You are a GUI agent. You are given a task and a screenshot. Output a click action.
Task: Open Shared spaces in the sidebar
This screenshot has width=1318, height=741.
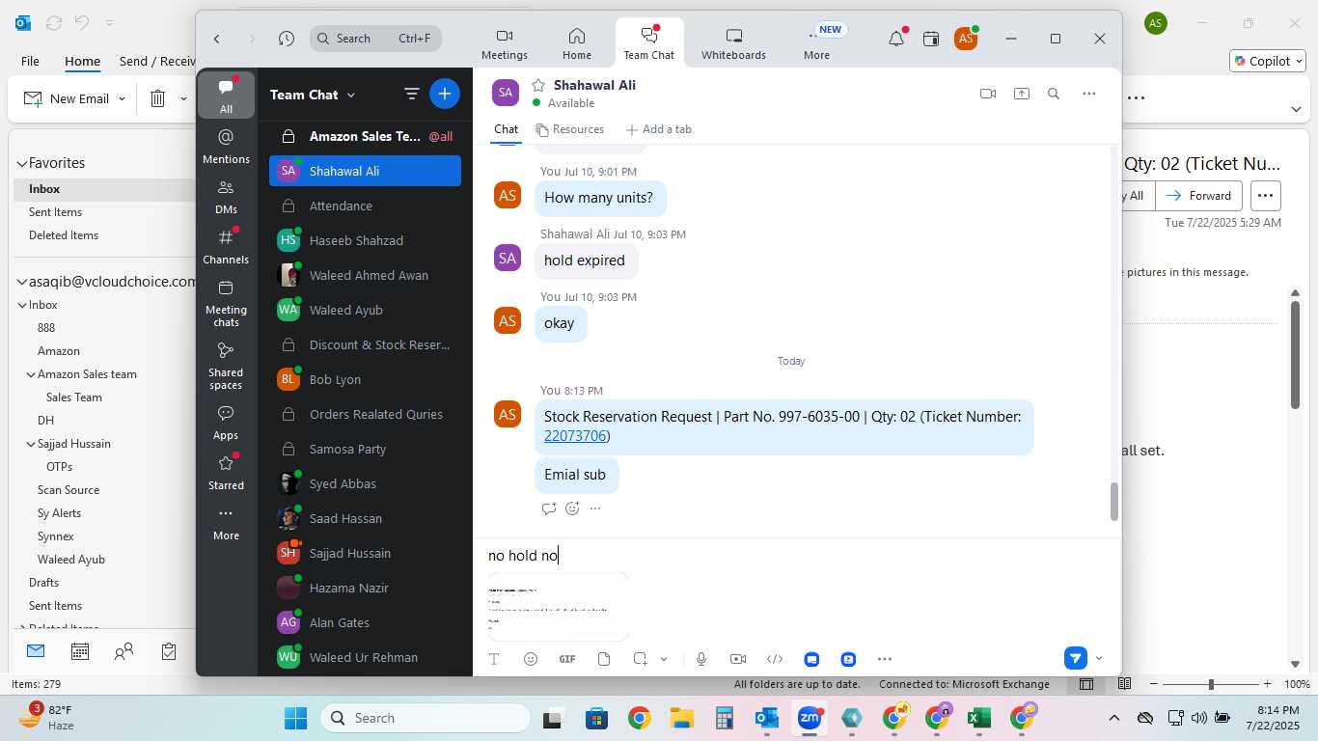click(226, 365)
